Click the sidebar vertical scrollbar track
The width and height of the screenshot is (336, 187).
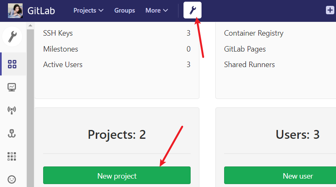tap(31, 108)
